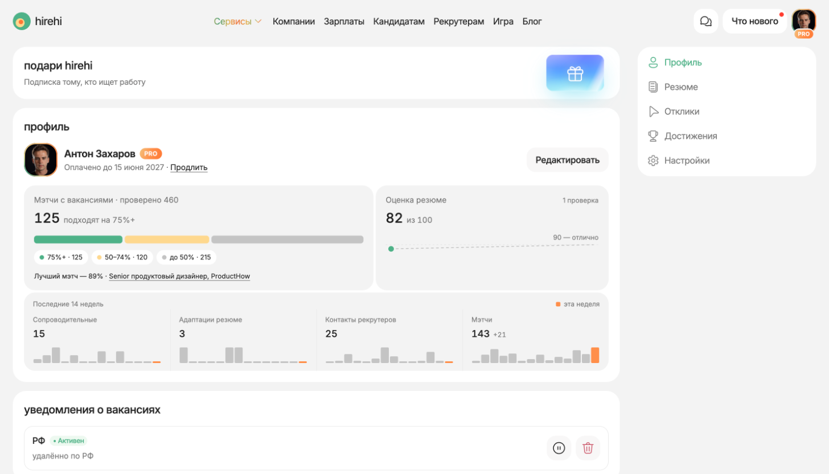Click the Активен status badge
829x474 pixels.
68,440
